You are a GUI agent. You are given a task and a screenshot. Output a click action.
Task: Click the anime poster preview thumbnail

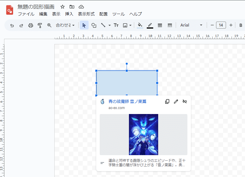(x=144, y=134)
